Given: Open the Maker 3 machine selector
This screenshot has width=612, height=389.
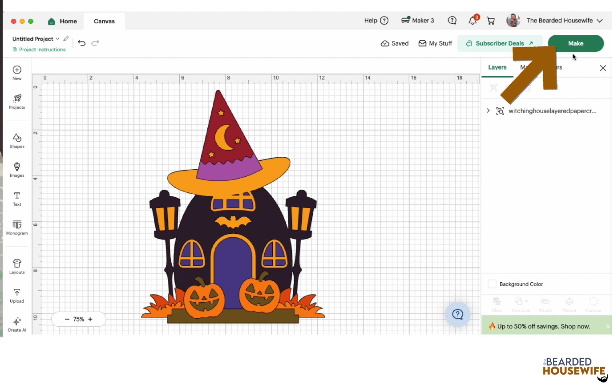Looking at the screenshot, I should click(418, 21).
